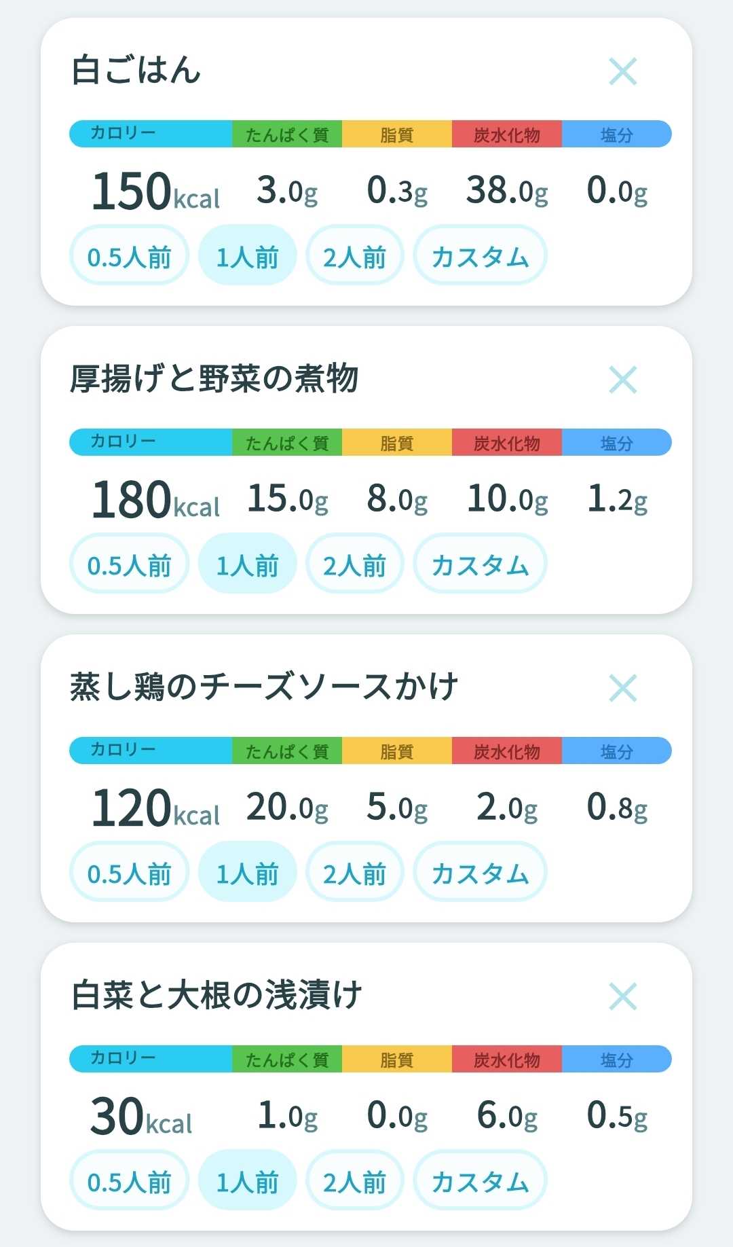Choose 2人前 for 厚揚げと野菜の煮物
The width and height of the screenshot is (733, 1247).
[x=354, y=564]
